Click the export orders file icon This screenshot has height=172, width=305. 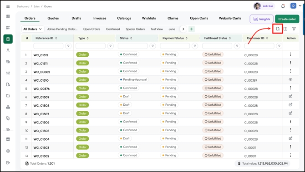[278, 29]
